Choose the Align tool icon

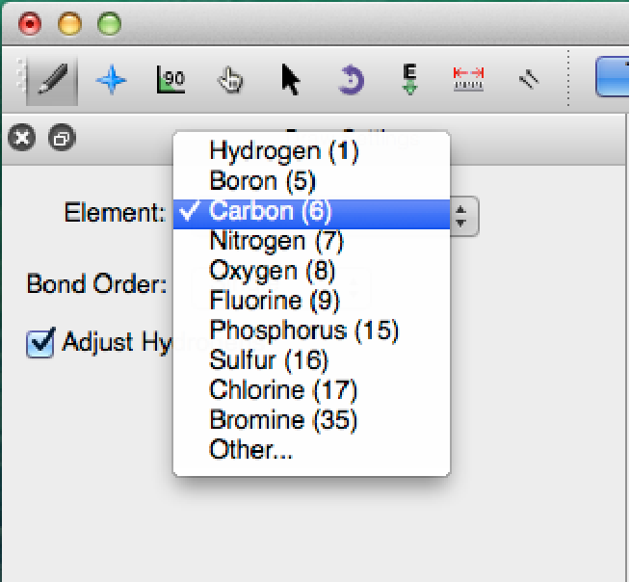click(x=527, y=80)
